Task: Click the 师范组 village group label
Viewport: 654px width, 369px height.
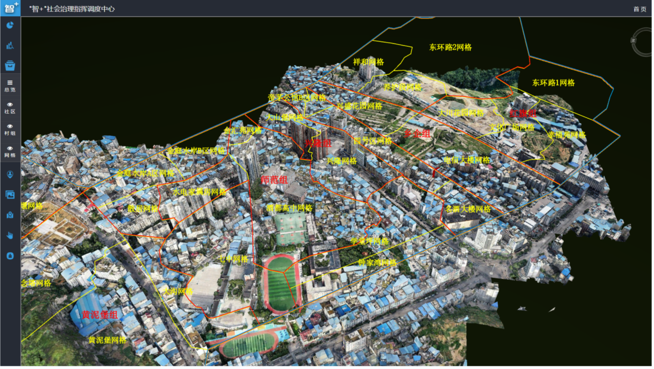Action: (x=275, y=180)
